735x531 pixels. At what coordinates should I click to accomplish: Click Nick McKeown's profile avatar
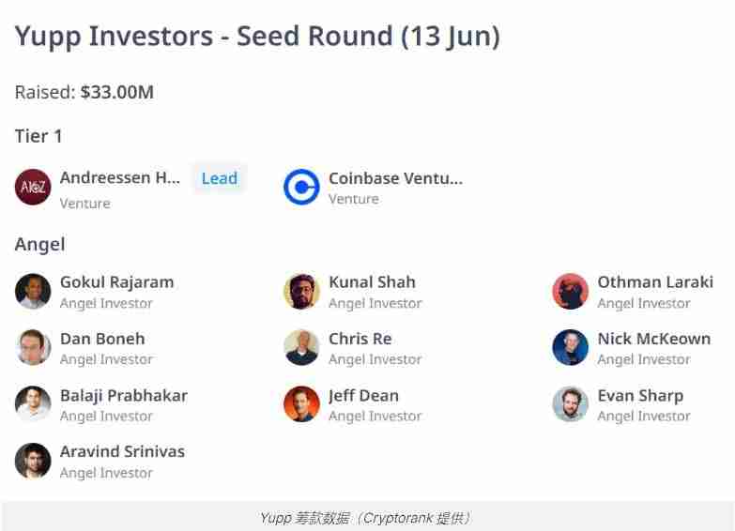click(570, 348)
